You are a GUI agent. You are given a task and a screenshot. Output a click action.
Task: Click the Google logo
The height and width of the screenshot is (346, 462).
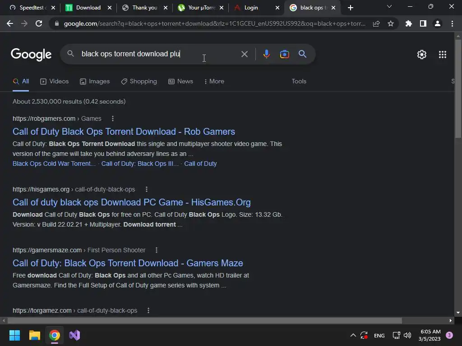point(31,55)
